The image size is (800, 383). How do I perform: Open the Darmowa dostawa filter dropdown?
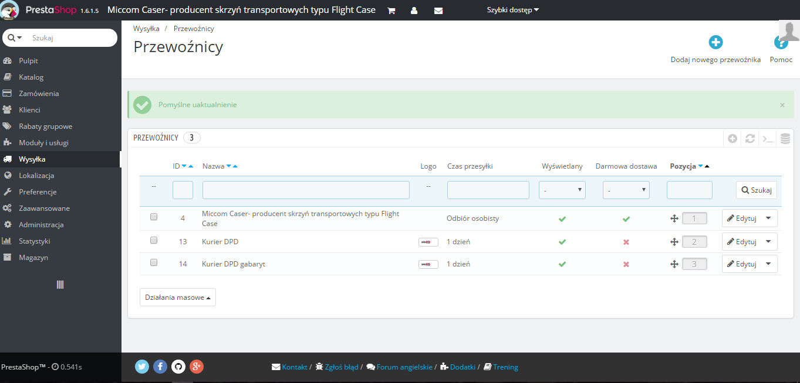626,190
